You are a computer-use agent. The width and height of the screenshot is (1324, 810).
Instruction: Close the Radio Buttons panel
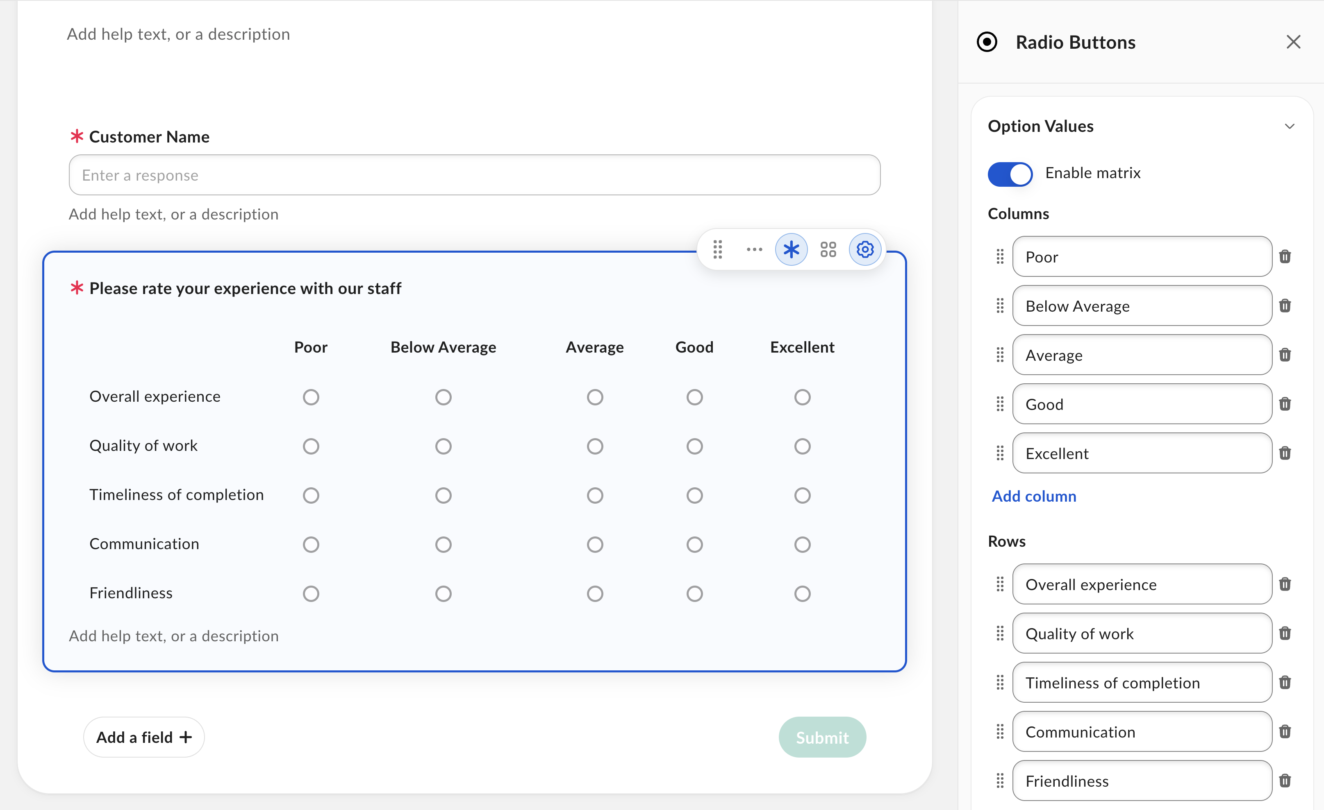point(1293,42)
